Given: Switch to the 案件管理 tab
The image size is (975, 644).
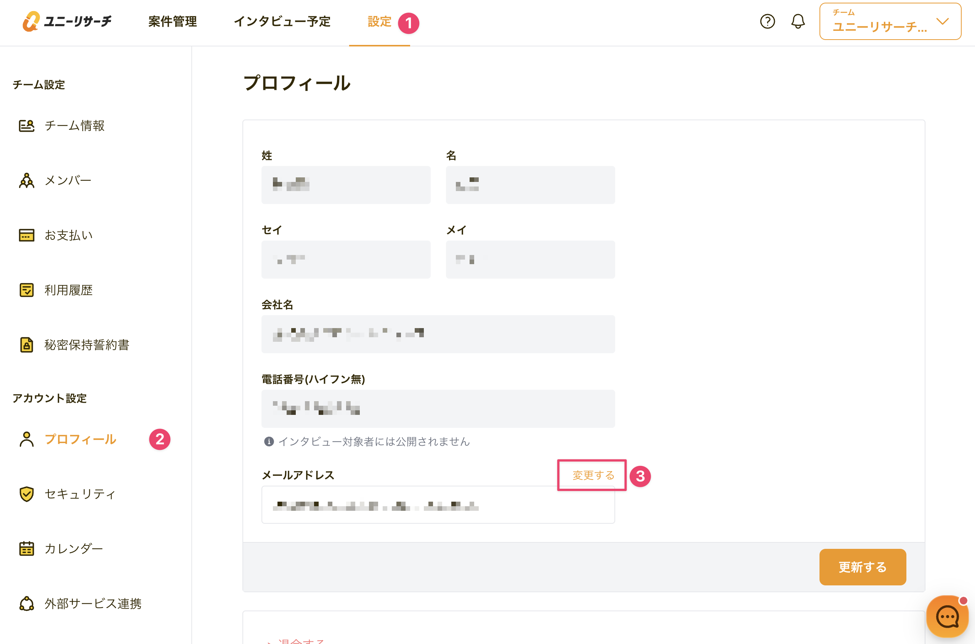Looking at the screenshot, I should point(172,21).
